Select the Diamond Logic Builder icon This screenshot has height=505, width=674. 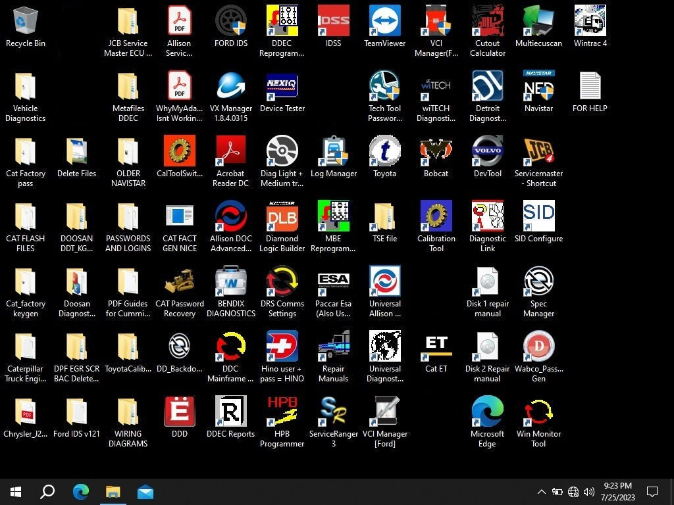tap(282, 217)
